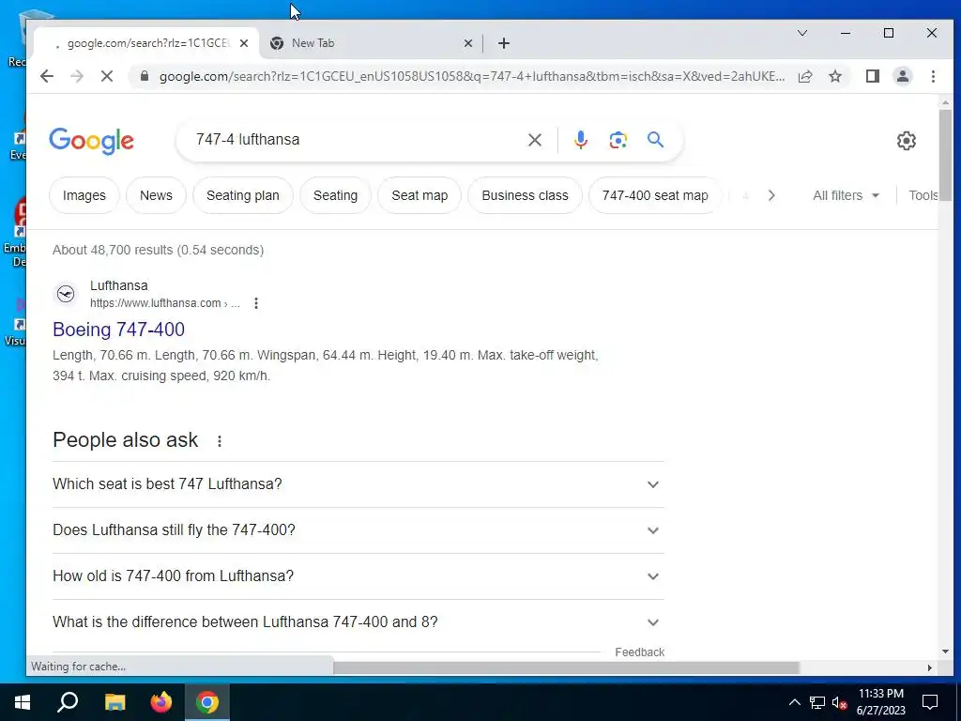Screen dimensions: 961x721
Task: Share this page icon in address bar
Action: [804, 76]
